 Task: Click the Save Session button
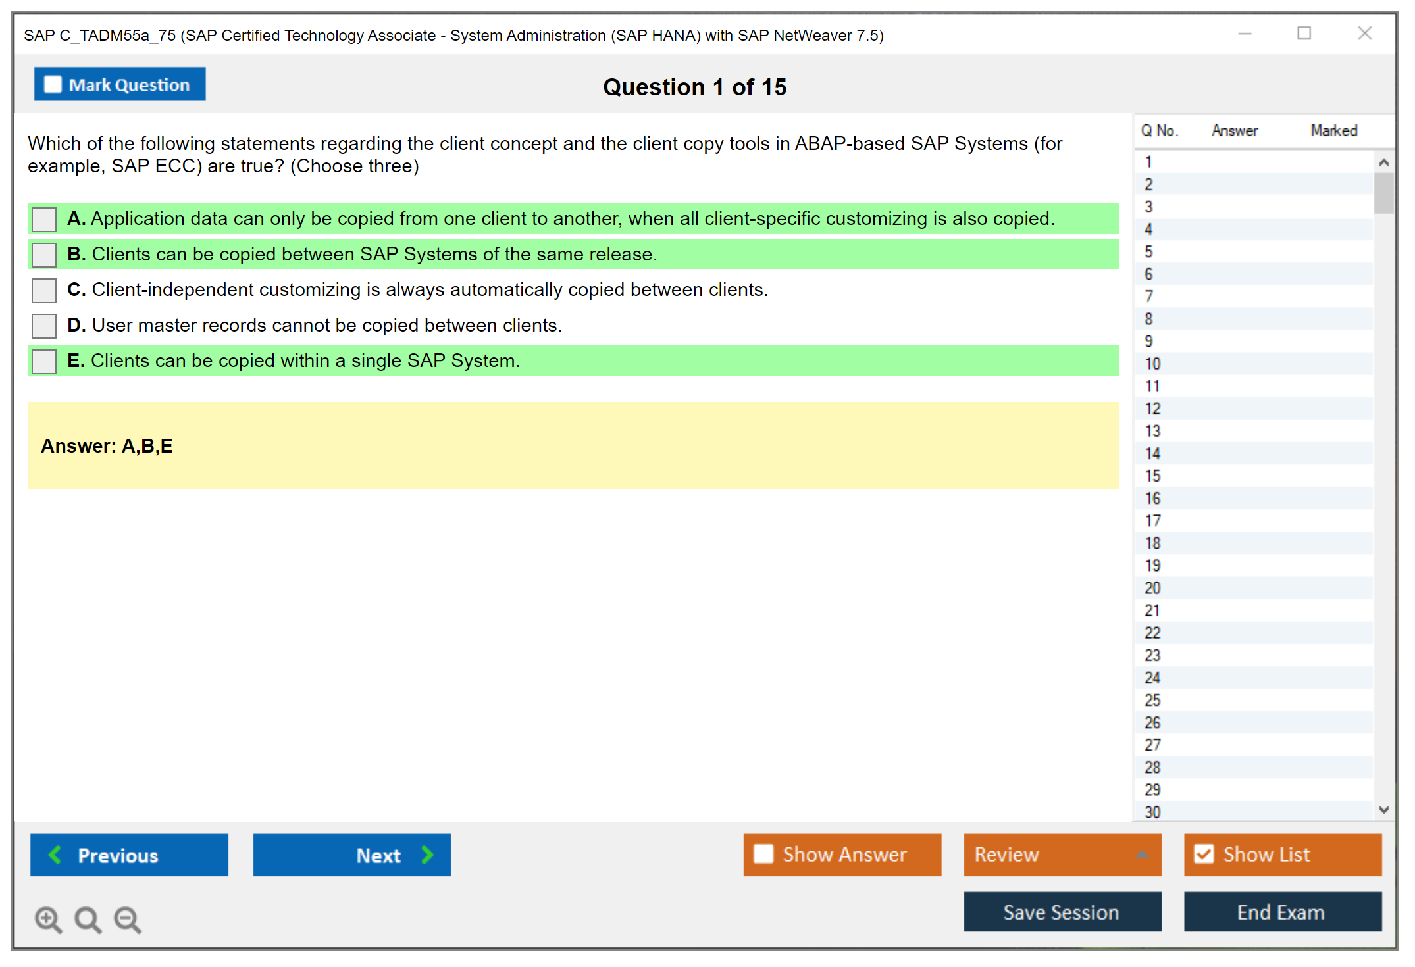tap(1062, 912)
